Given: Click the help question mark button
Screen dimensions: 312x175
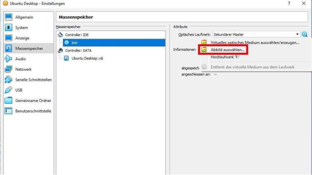Looking at the screenshot, I should 289,3.
